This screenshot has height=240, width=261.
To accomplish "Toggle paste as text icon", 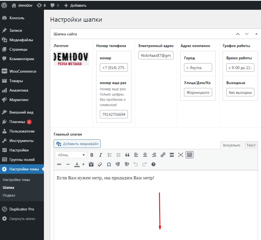I will pos(91,165).
